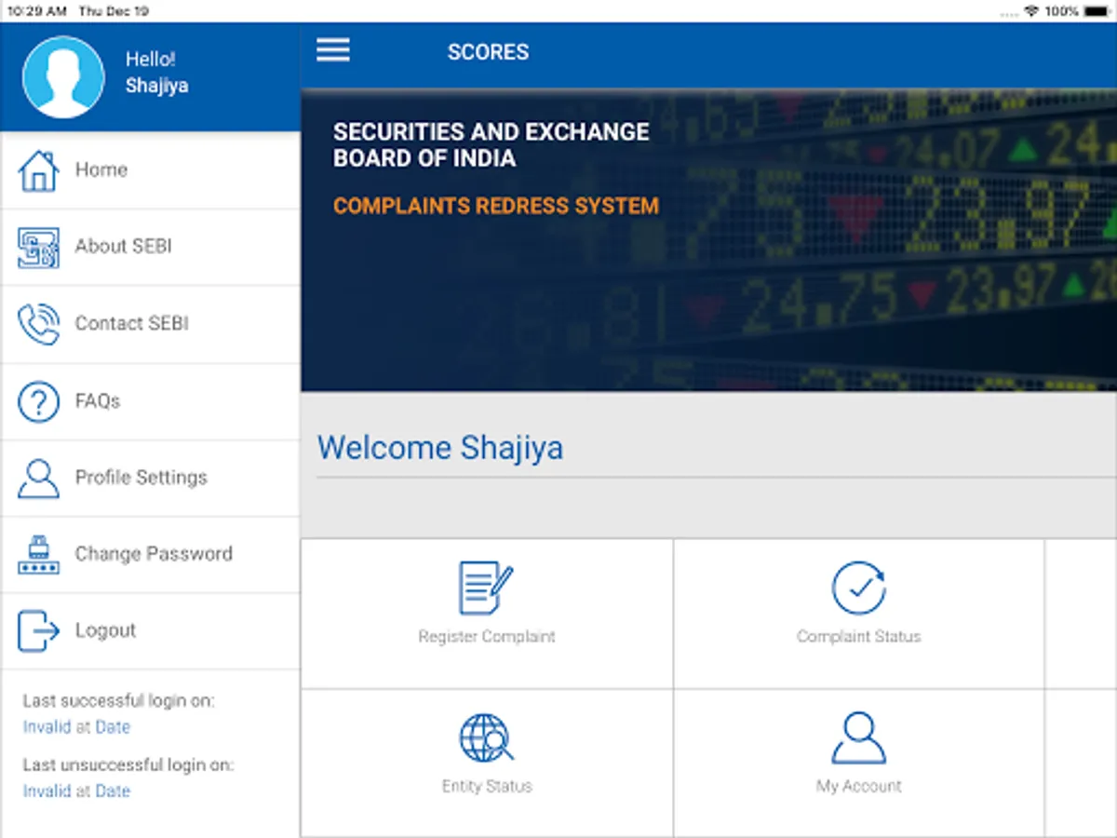Image resolution: width=1117 pixels, height=838 pixels.
Task: Open About SEBI menu item
Action: click(150, 248)
